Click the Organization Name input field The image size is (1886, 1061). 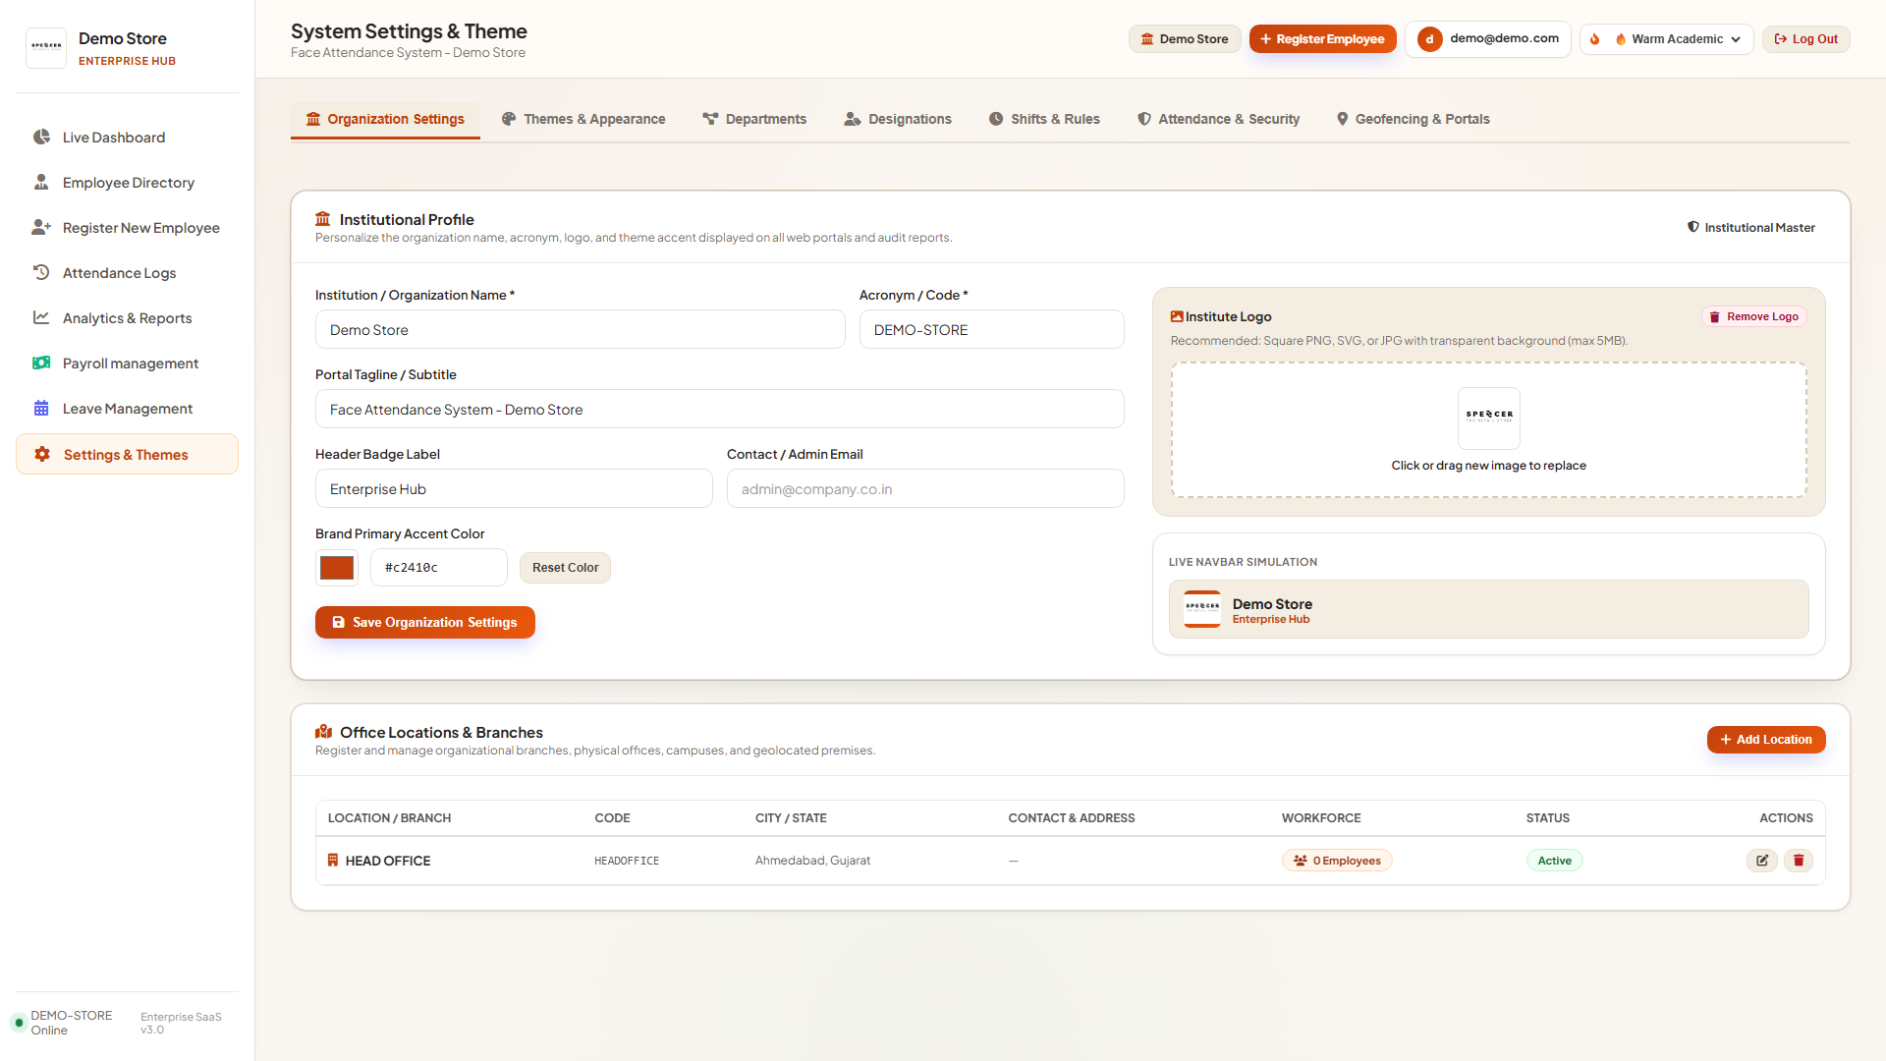(x=581, y=330)
